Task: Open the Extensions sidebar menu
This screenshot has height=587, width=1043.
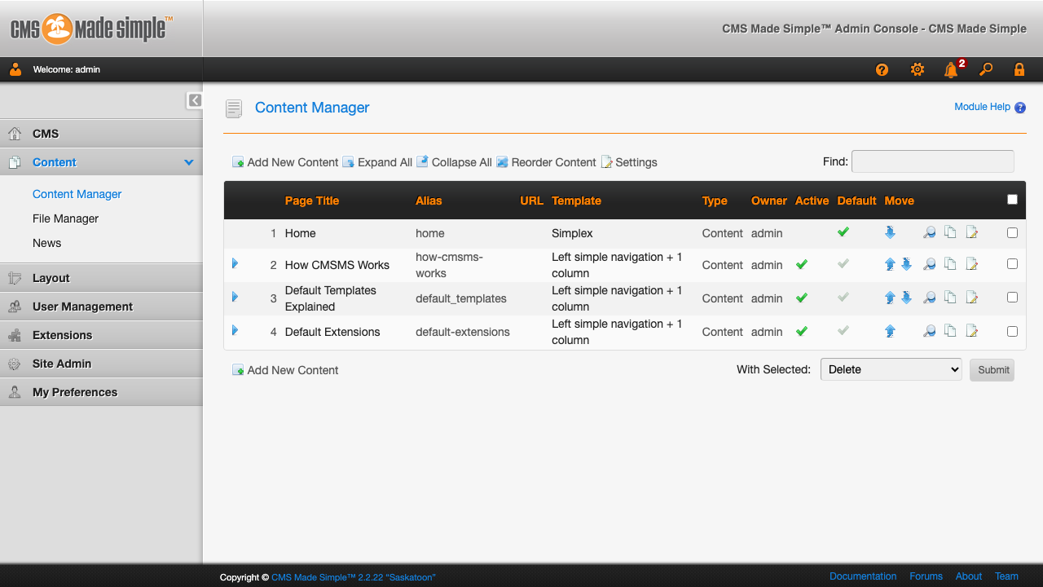Action: pyautogui.click(x=101, y=335)
